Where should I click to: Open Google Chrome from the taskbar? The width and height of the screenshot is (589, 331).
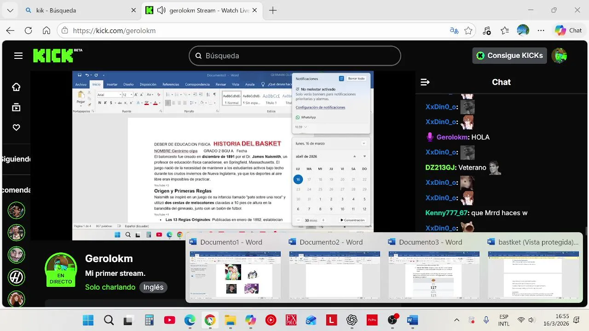click(x=210, y=320)
